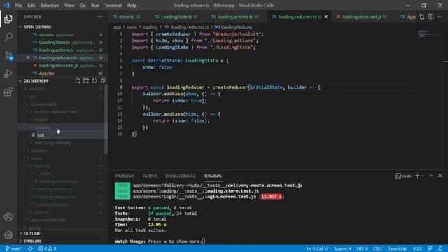Open the Terminal menu
448x252 pixels.
pyautogui.click(x=113, y=5)
